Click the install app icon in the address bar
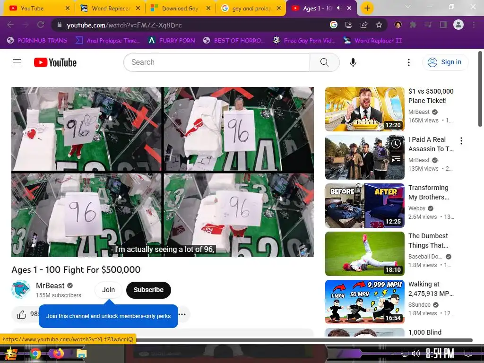Viewport: 484px width, 363px height. pos(348,25)
